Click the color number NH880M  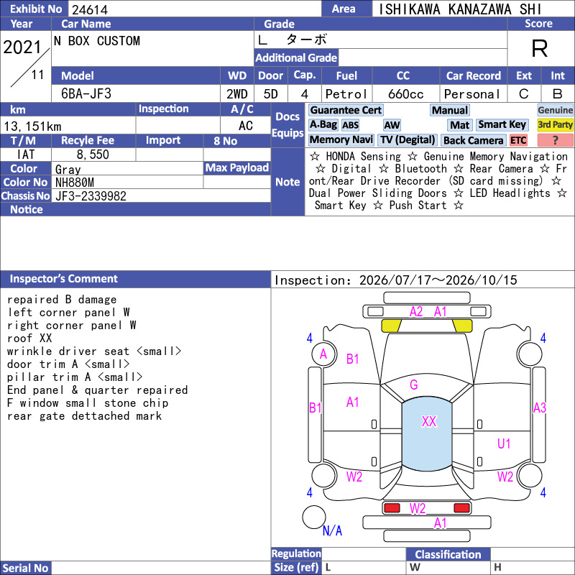tap(75, 183)
